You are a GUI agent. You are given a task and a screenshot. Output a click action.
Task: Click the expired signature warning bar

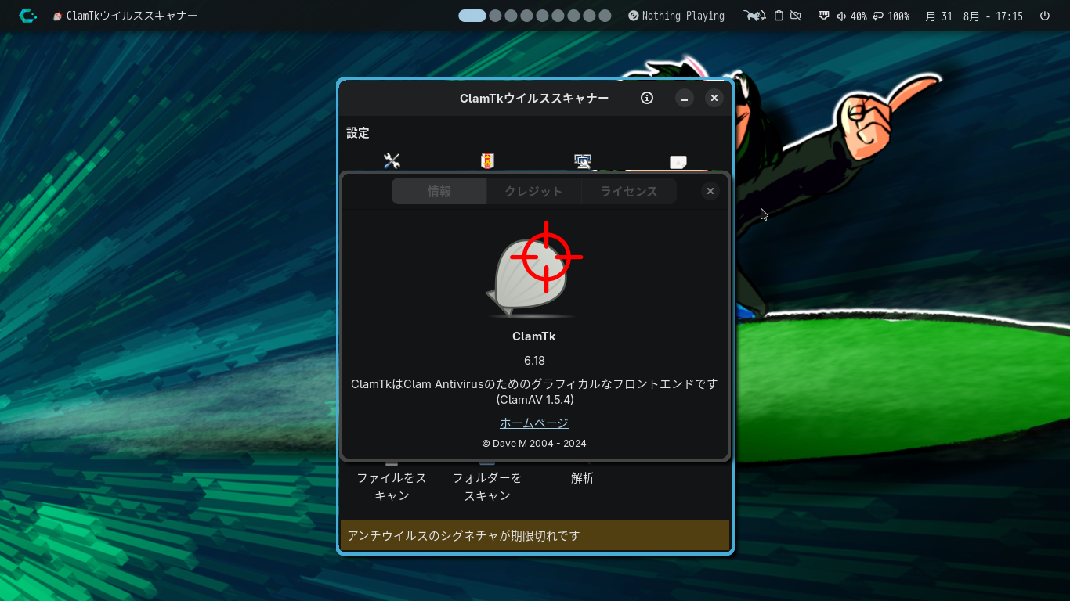(x=535, y=535)
